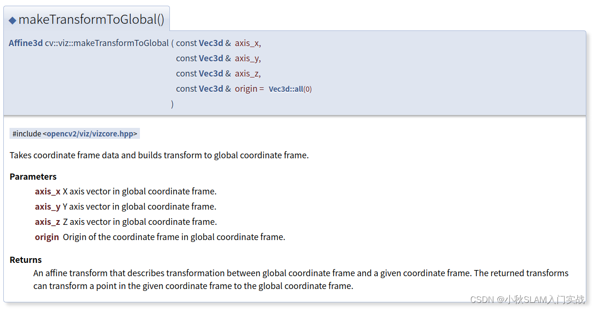Click origin in the function signature
The width and height of the screenshot is (592, 309).
[x=246, y=89]
